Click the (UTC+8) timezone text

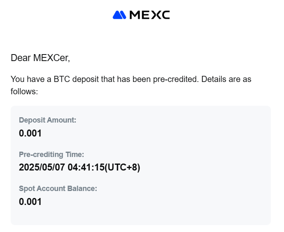pos(123,167)
